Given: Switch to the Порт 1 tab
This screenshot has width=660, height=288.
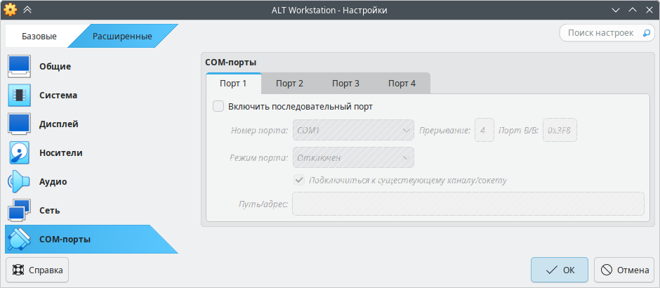Looking at the screenshot, I should pyautogui.click(x=233, y=84).
